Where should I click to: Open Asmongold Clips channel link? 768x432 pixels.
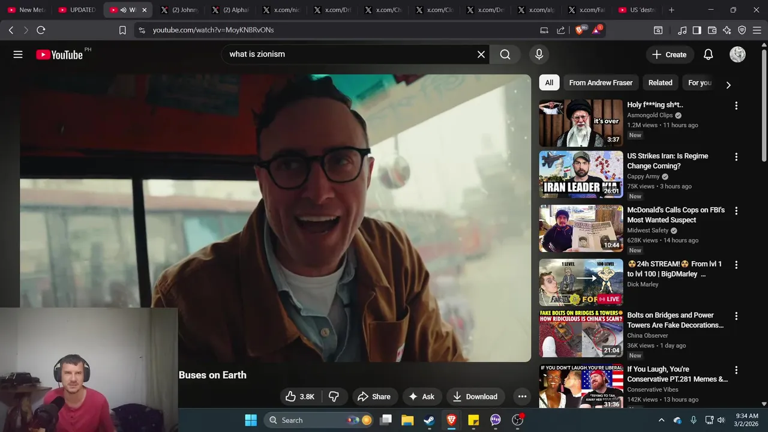(x=650, y=115)
